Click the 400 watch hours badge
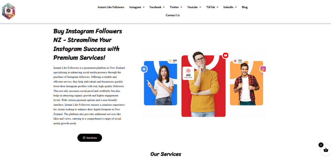331x157 pixels. coord(188,73)
